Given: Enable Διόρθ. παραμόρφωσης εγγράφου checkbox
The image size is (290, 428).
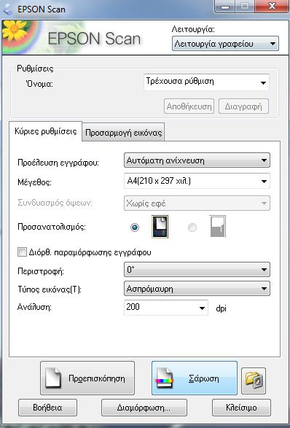Looking at the screenshot, I should (22, 252).
